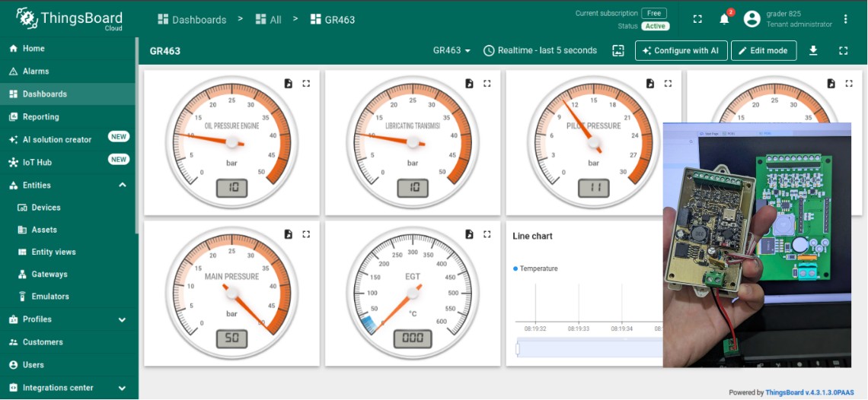868x400 pixels.
Task: Export Main Pressure widget data
Action: (289, 234)
